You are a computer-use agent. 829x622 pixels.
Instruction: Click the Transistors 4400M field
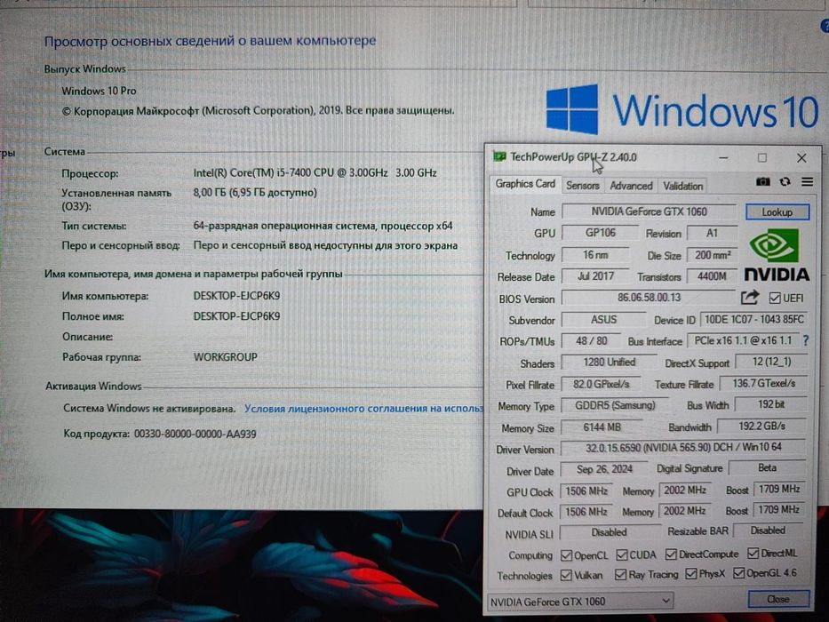coord(712,276)
